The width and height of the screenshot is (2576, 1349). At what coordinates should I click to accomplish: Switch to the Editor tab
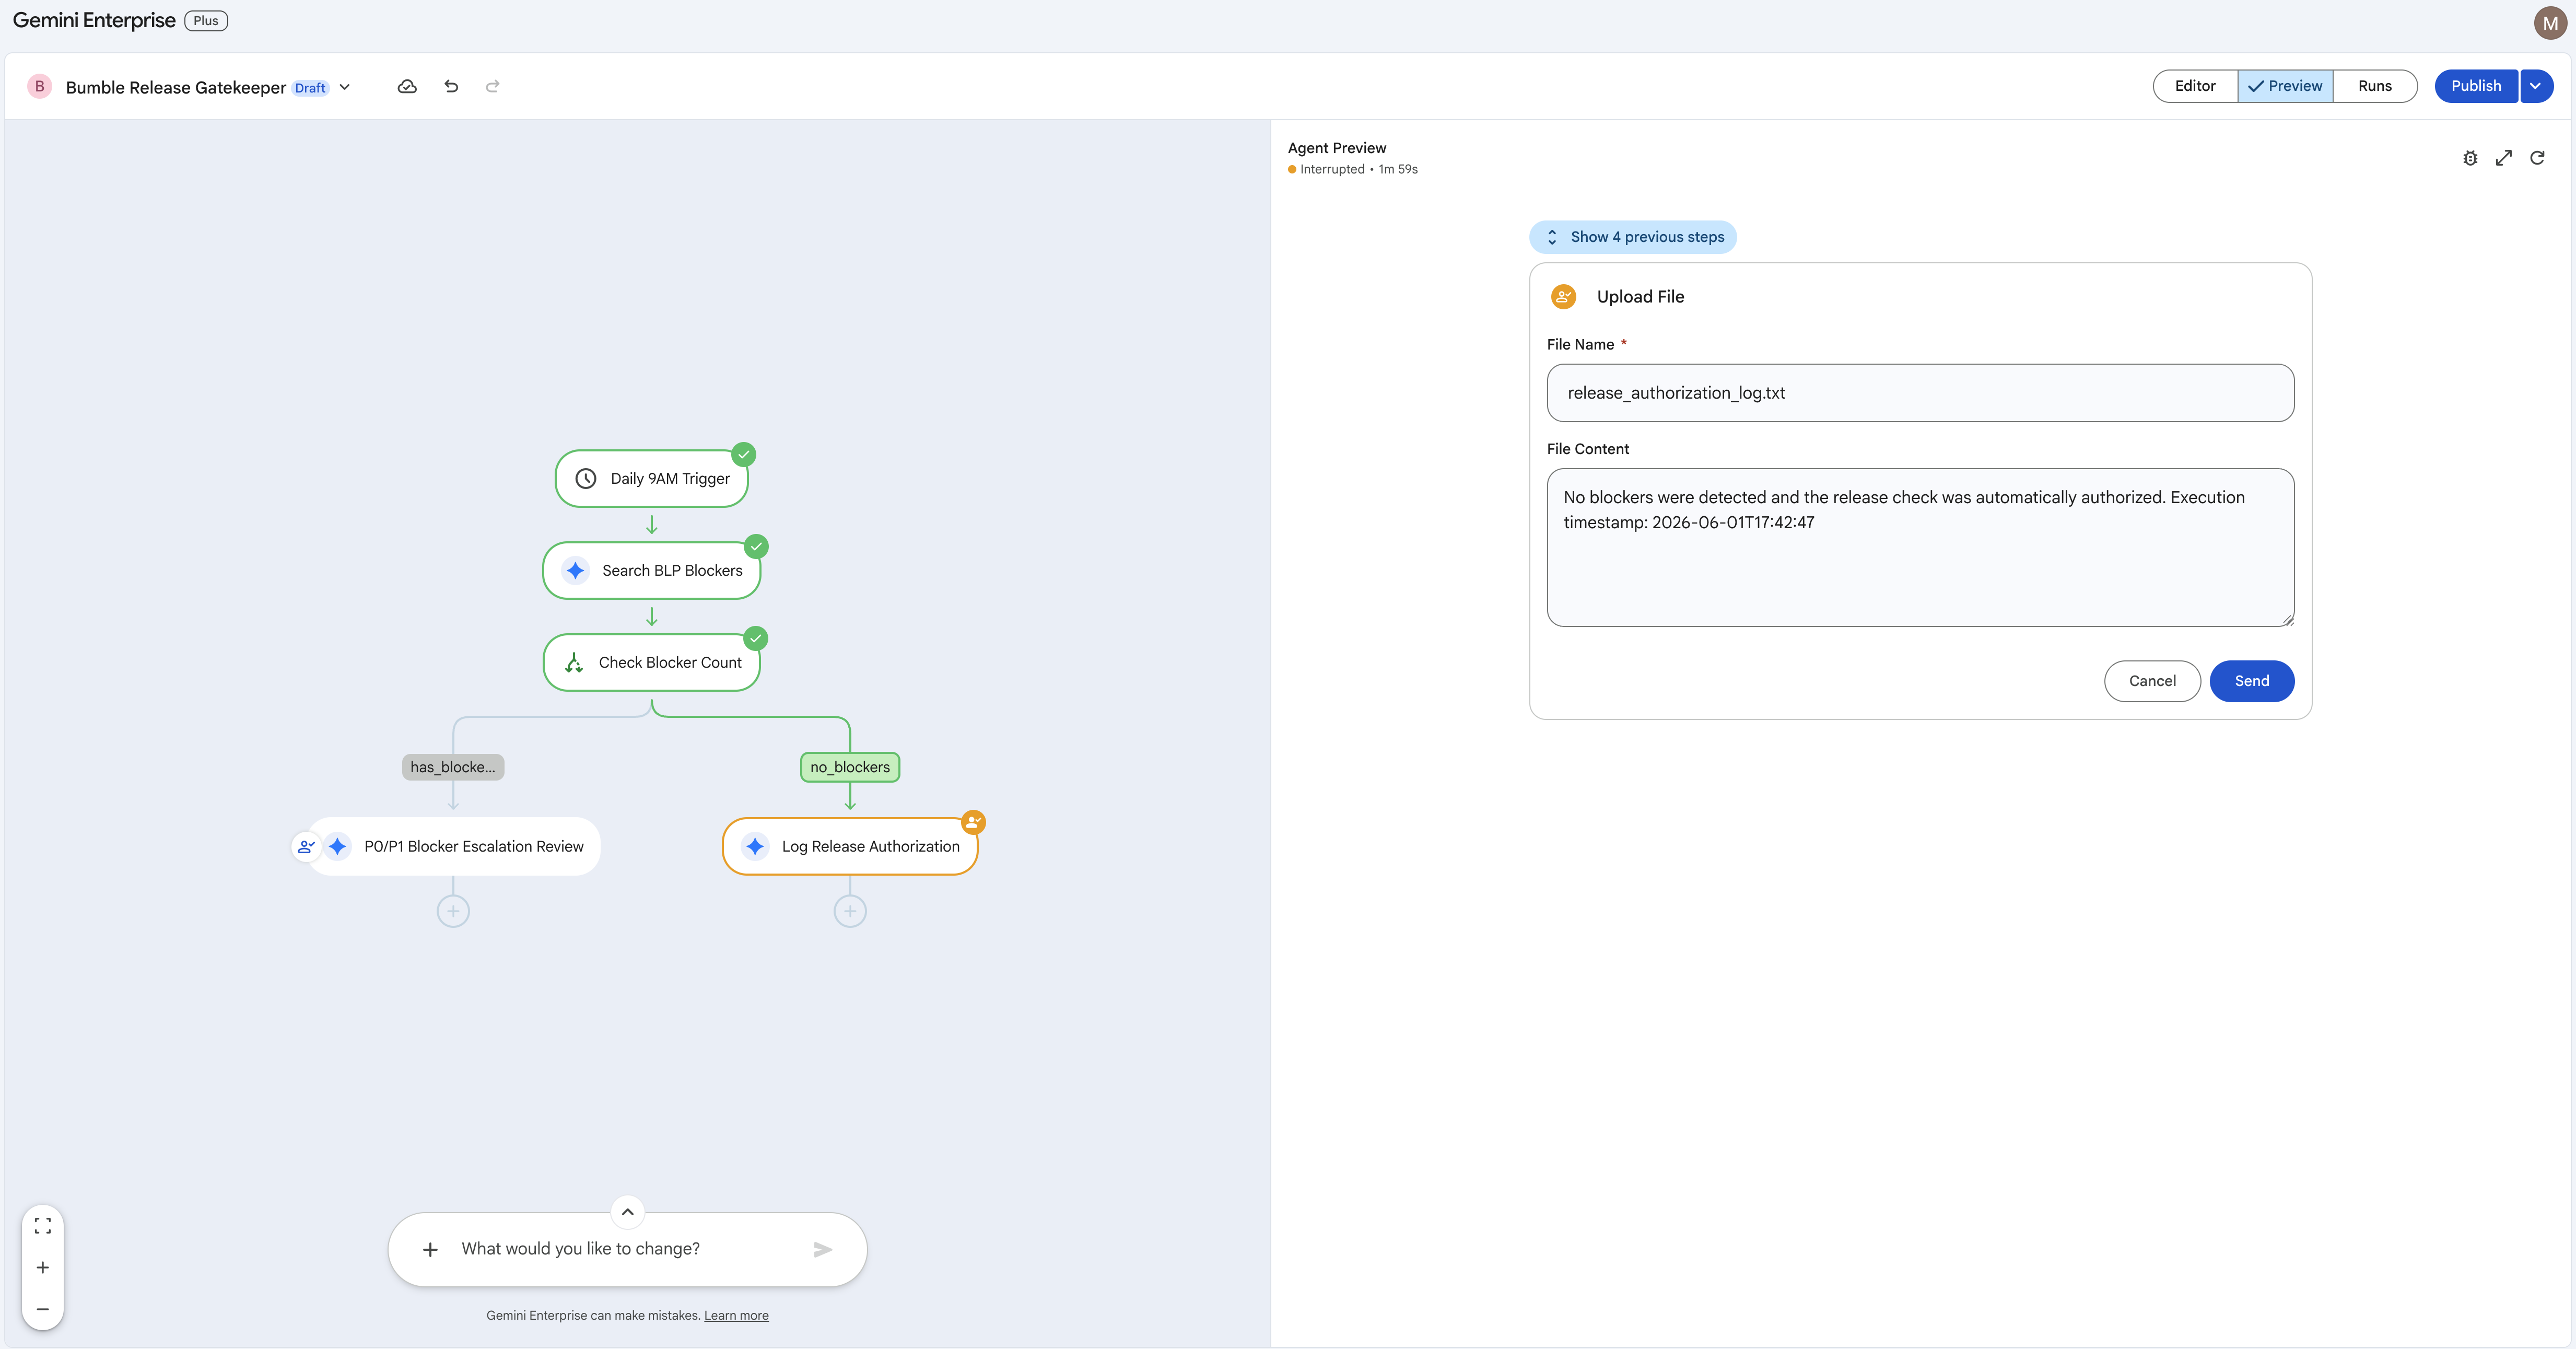pyautogui.click(x=2195, y=86)
